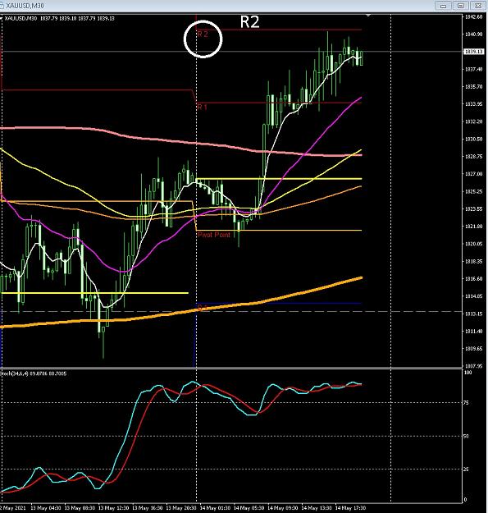
Task: Click the current price tag 1839.13
Action: click(x=473, y=52)
